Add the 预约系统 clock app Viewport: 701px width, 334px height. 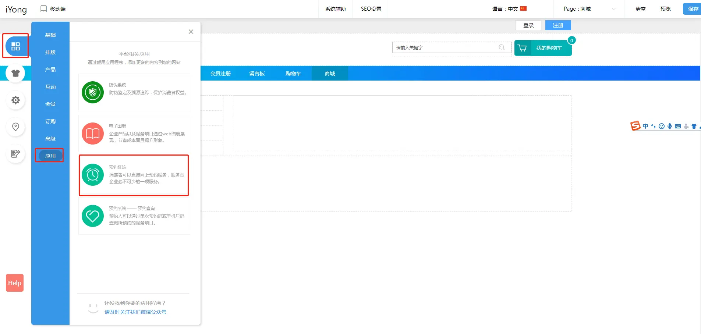[x=134, y=175]
